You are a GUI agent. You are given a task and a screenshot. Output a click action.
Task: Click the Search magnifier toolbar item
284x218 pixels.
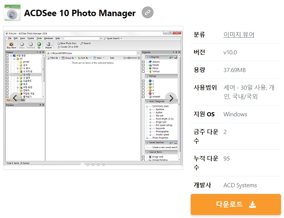coord(85,44)
